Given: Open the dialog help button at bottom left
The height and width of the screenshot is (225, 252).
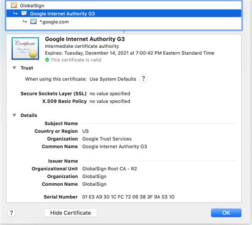Looking at the screenshot, I should tap(11, 213).
